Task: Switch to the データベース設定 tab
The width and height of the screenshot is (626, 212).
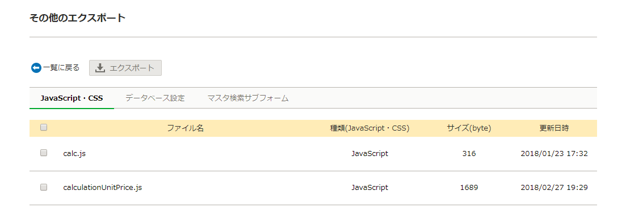Action: [x=155, y=98]
